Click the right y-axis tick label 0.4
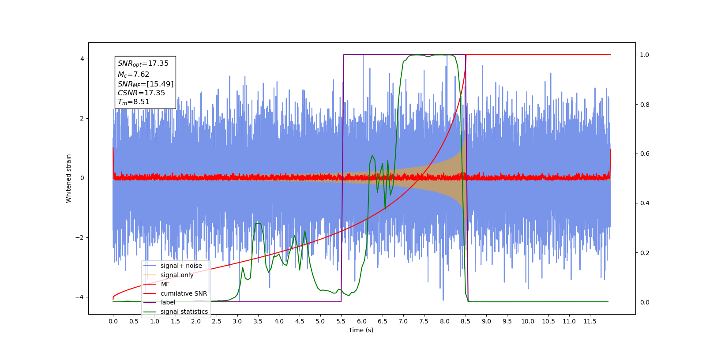 pos(645,203)
